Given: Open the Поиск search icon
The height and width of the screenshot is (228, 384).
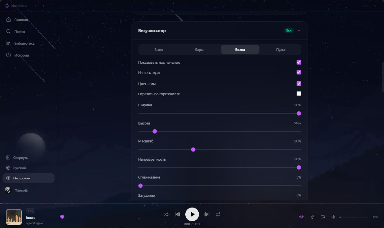Looking at the screenshot, I should (9, 32).
